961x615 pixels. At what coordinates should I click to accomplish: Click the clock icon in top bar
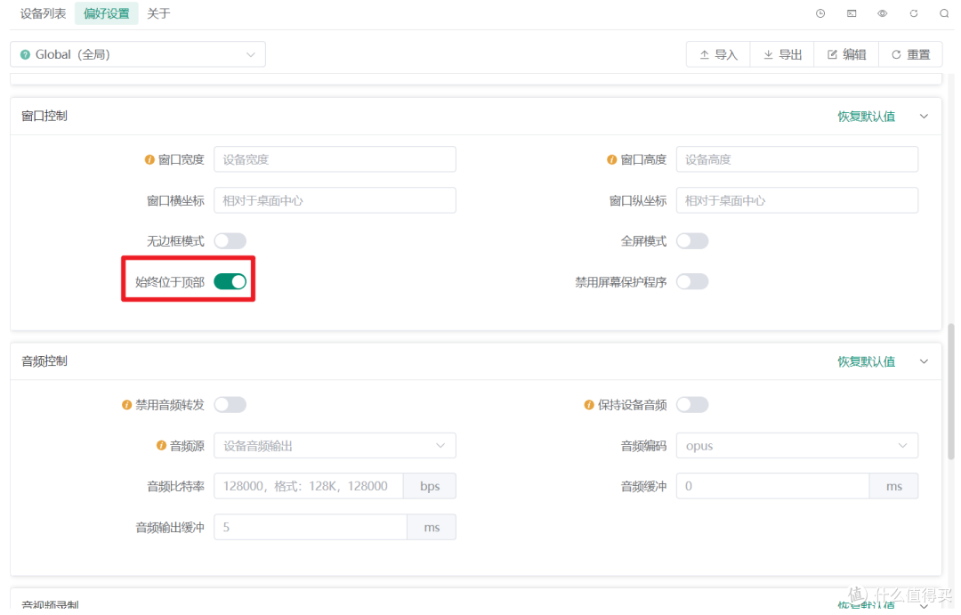pos(820,13)
